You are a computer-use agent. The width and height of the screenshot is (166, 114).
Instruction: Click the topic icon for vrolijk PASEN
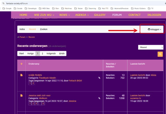[21, 75]
